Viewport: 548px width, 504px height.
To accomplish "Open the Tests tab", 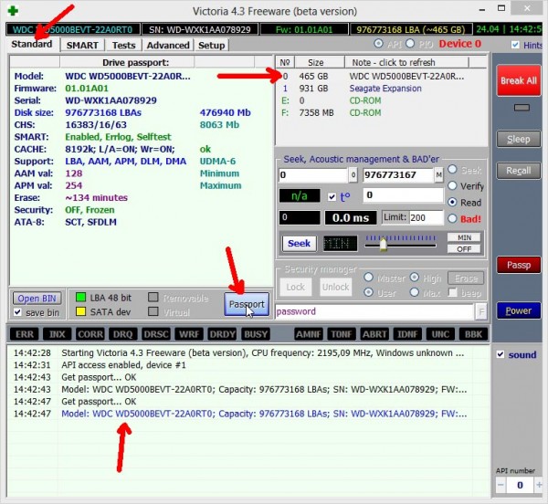I will click(123, 45).
